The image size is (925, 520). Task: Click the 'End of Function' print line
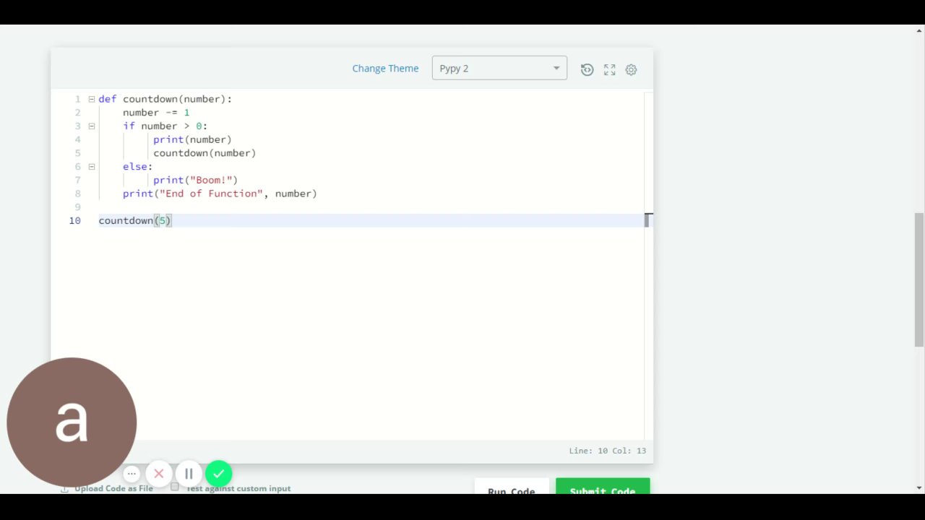(220, 194)
